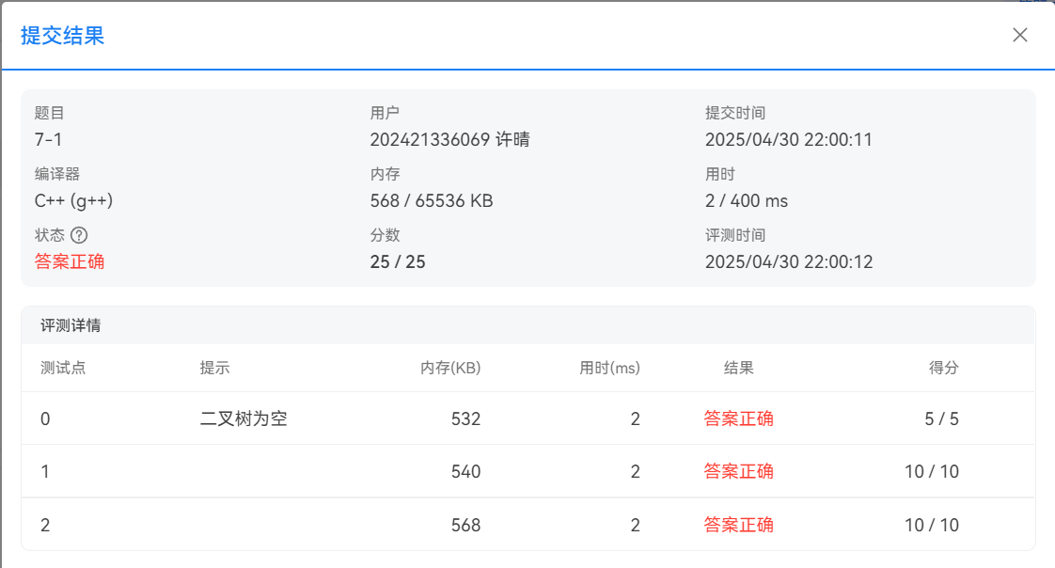Viewport: 1055px width, 568px height.
Task: Click the user 202421336069 许晴
Action: pos(449,140)
